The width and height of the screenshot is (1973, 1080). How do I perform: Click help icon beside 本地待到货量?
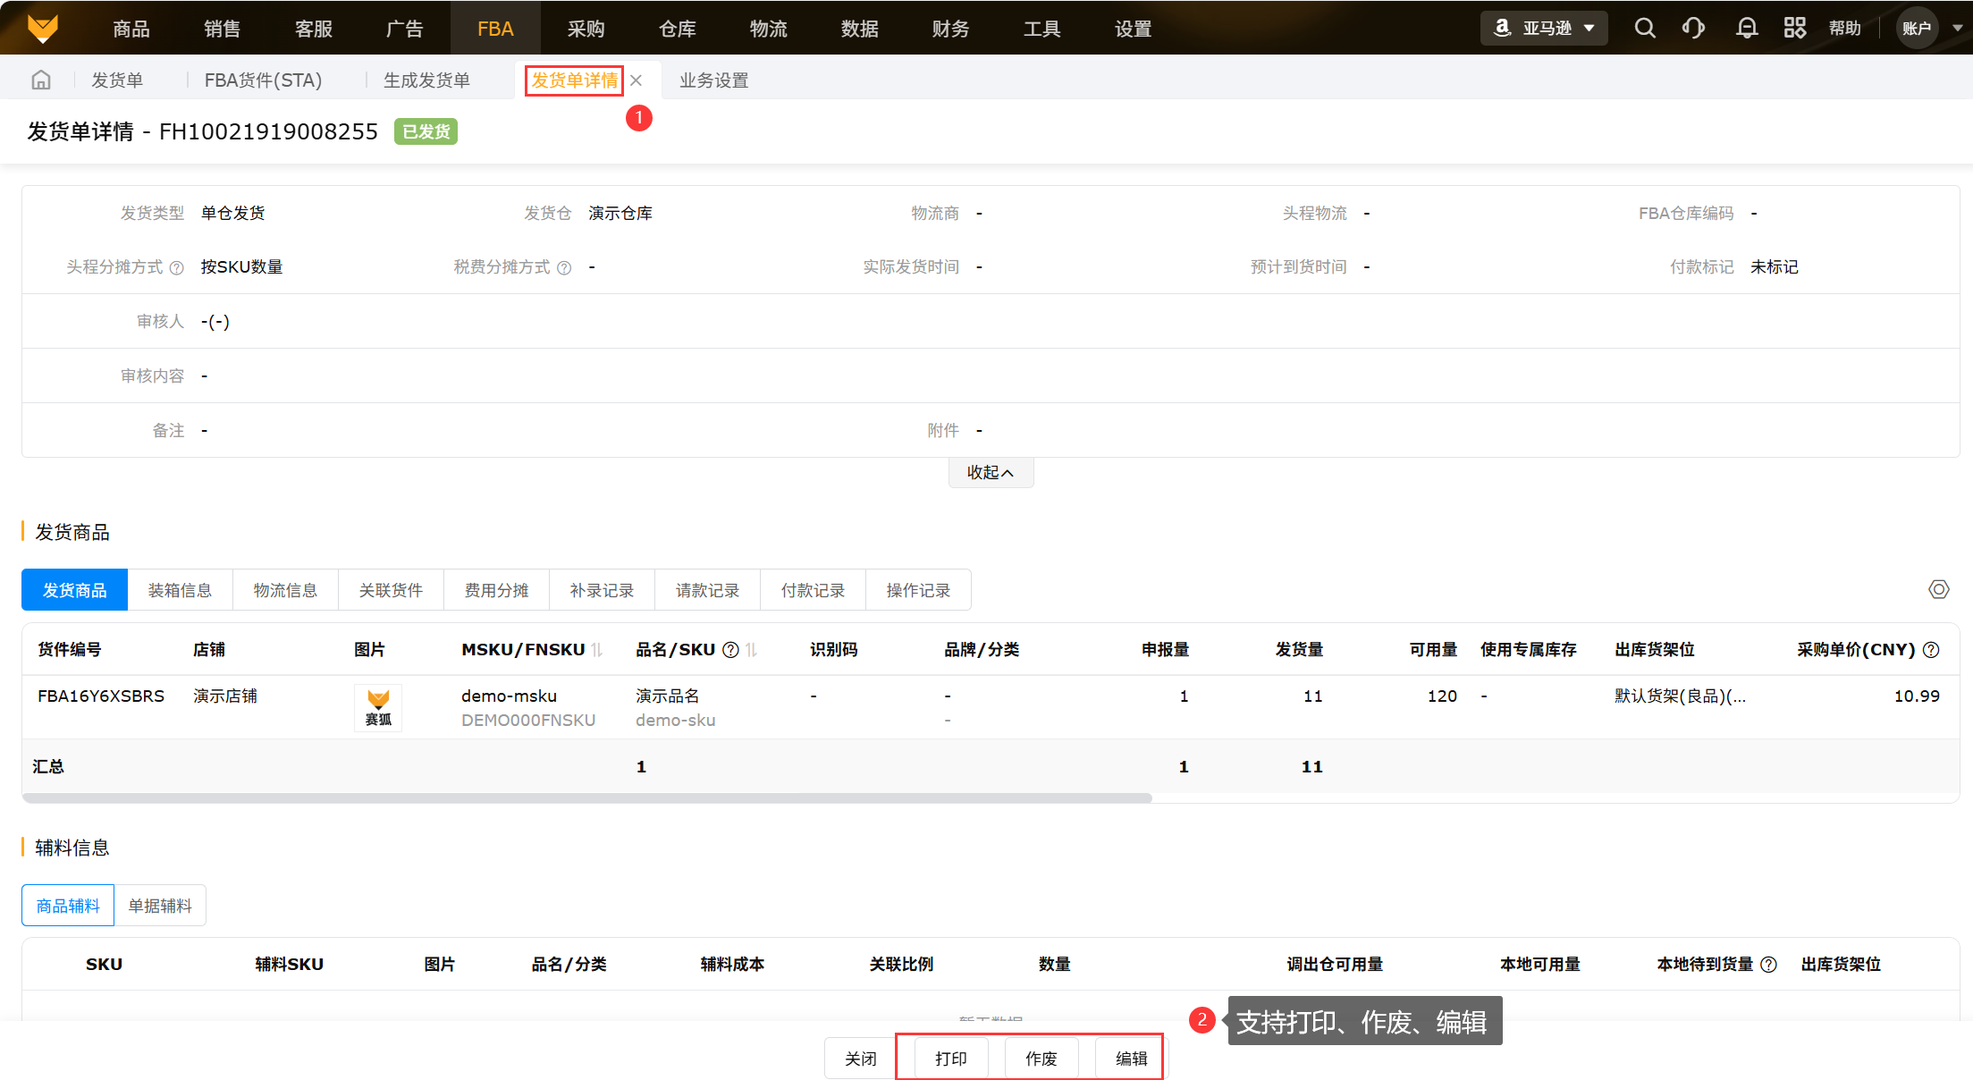(x=1768, y=965)
